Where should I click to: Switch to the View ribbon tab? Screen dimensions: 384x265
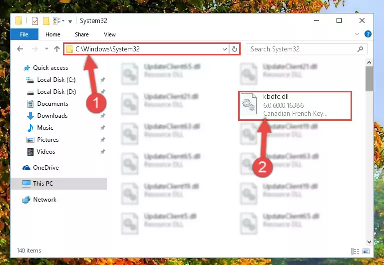[x=110, y=34]
